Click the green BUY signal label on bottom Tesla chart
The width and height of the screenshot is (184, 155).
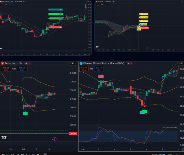[x=25, y=113]
